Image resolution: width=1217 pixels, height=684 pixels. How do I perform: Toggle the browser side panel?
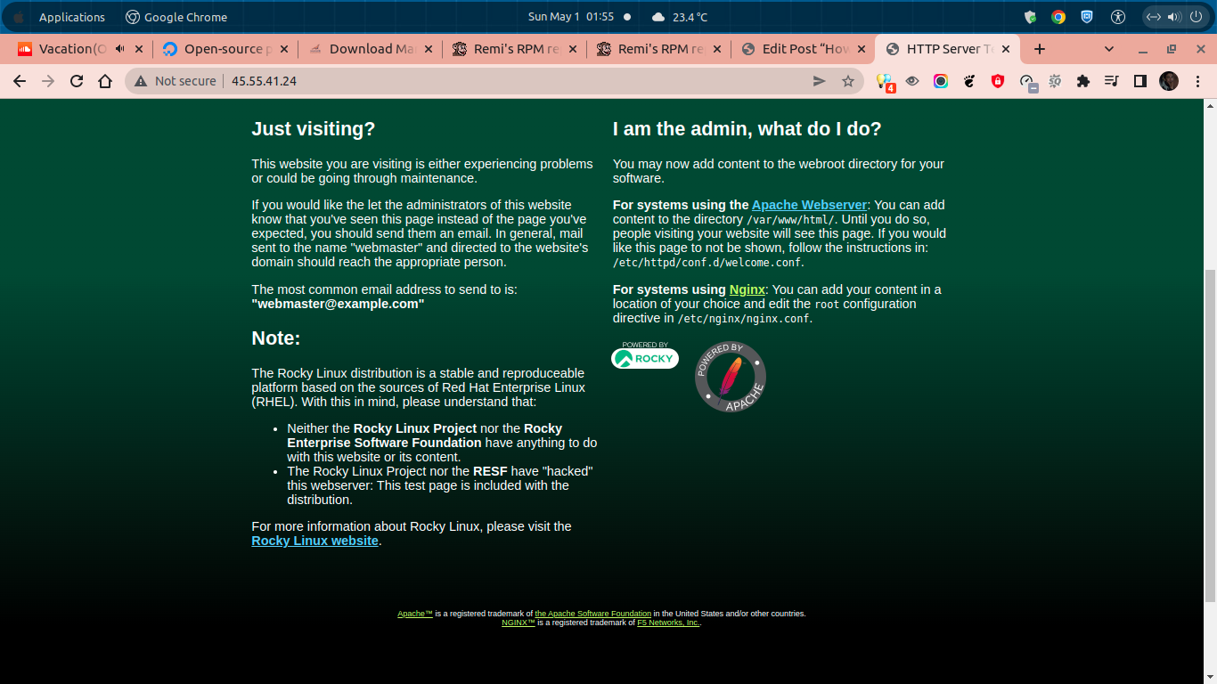[1139, 81]
